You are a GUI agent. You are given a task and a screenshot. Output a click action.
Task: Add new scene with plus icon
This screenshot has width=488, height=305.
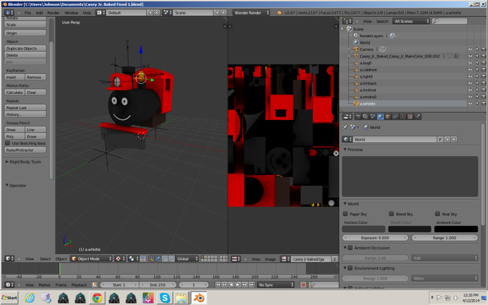(217, 13)
